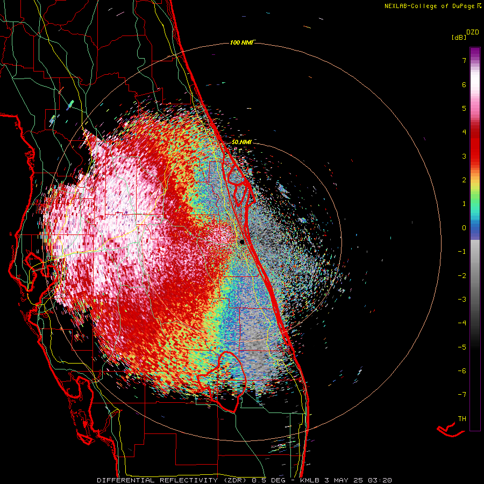
Task: Click the positive 1 scale value
Action: (464, 204)
